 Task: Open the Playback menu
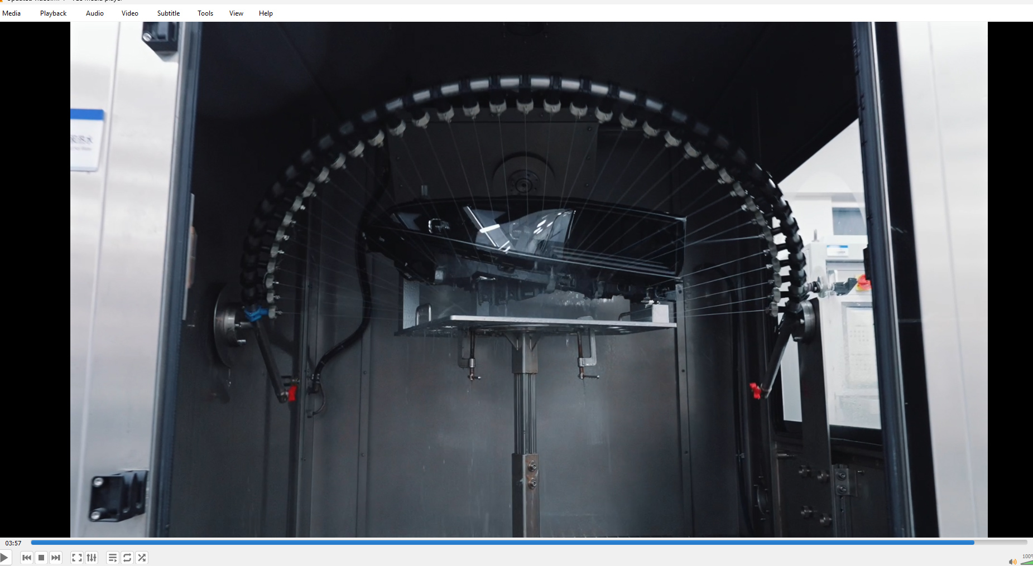[53, 13]
